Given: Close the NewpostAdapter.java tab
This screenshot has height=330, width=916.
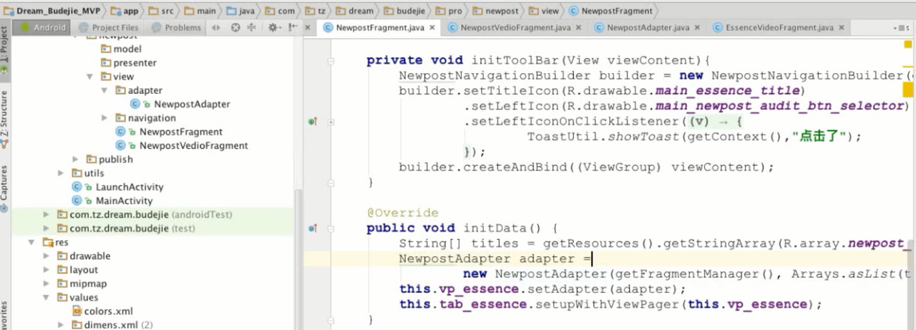Looking at the screenshot, I should 698,28.
